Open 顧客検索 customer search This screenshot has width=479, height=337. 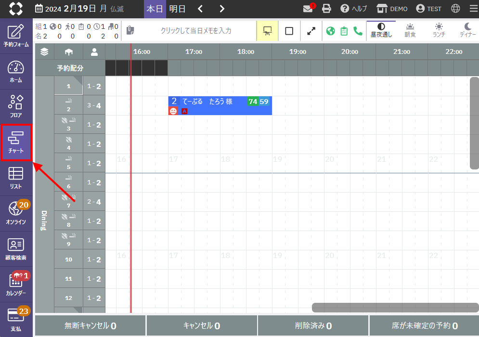16,249
